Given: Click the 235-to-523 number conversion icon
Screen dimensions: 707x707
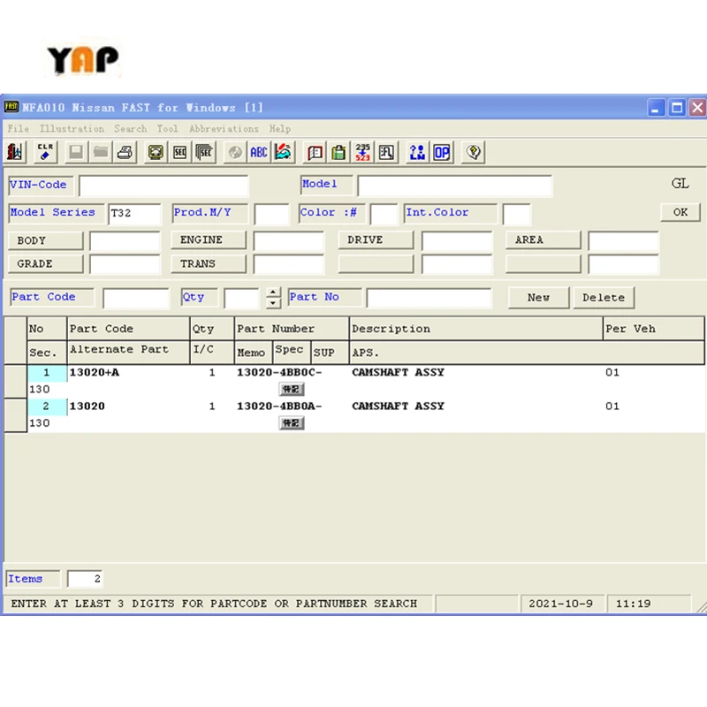Looking at the screenshot, I should click(362, 152).
